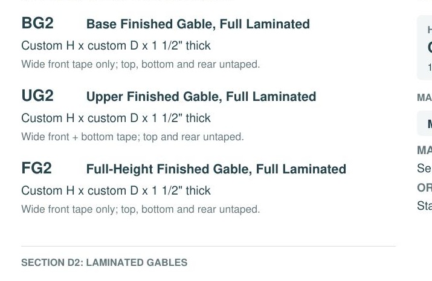Click the cut-off 'OR' label at right edge
432x281 pixels.
tap(425, 187)
